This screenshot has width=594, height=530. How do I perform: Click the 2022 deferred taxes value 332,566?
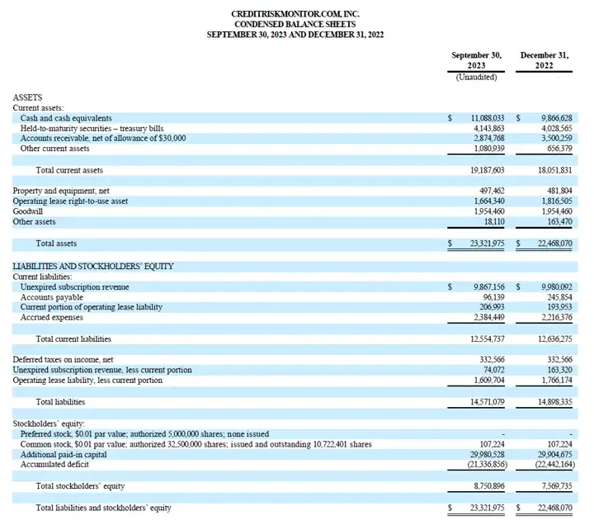(559, 359)
